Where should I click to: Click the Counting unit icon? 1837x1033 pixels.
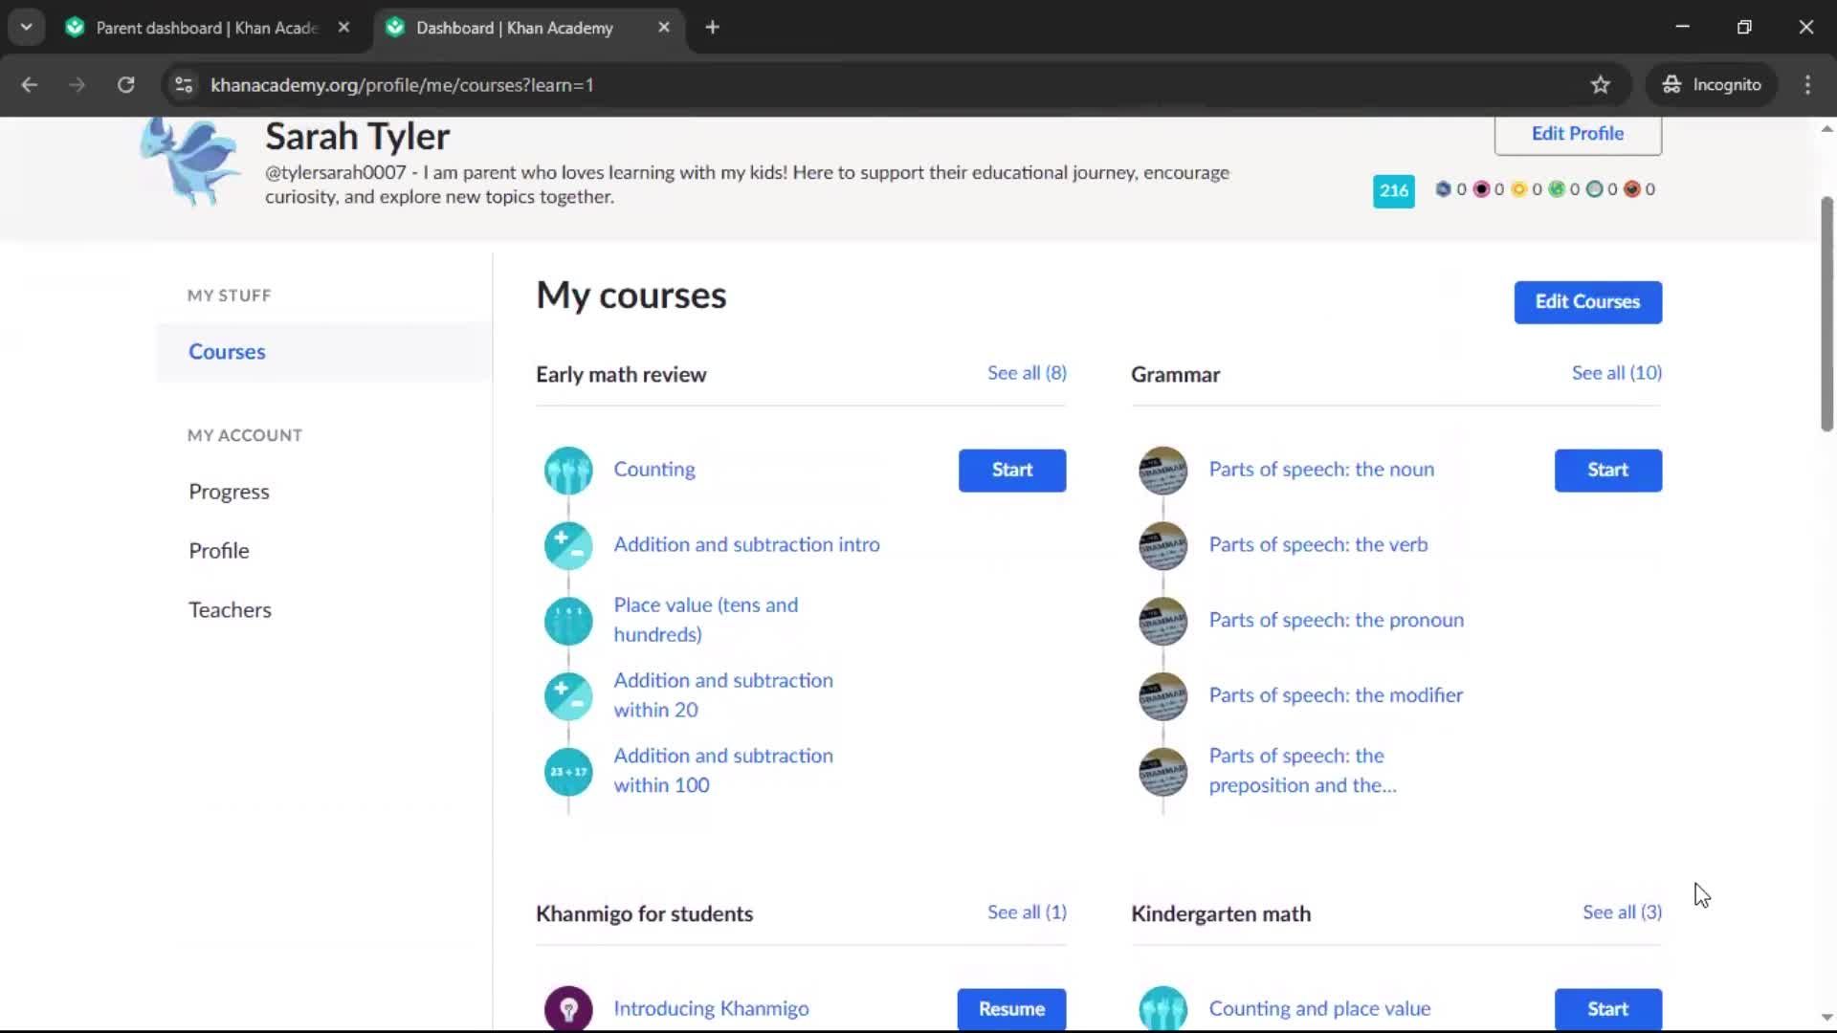568,470
